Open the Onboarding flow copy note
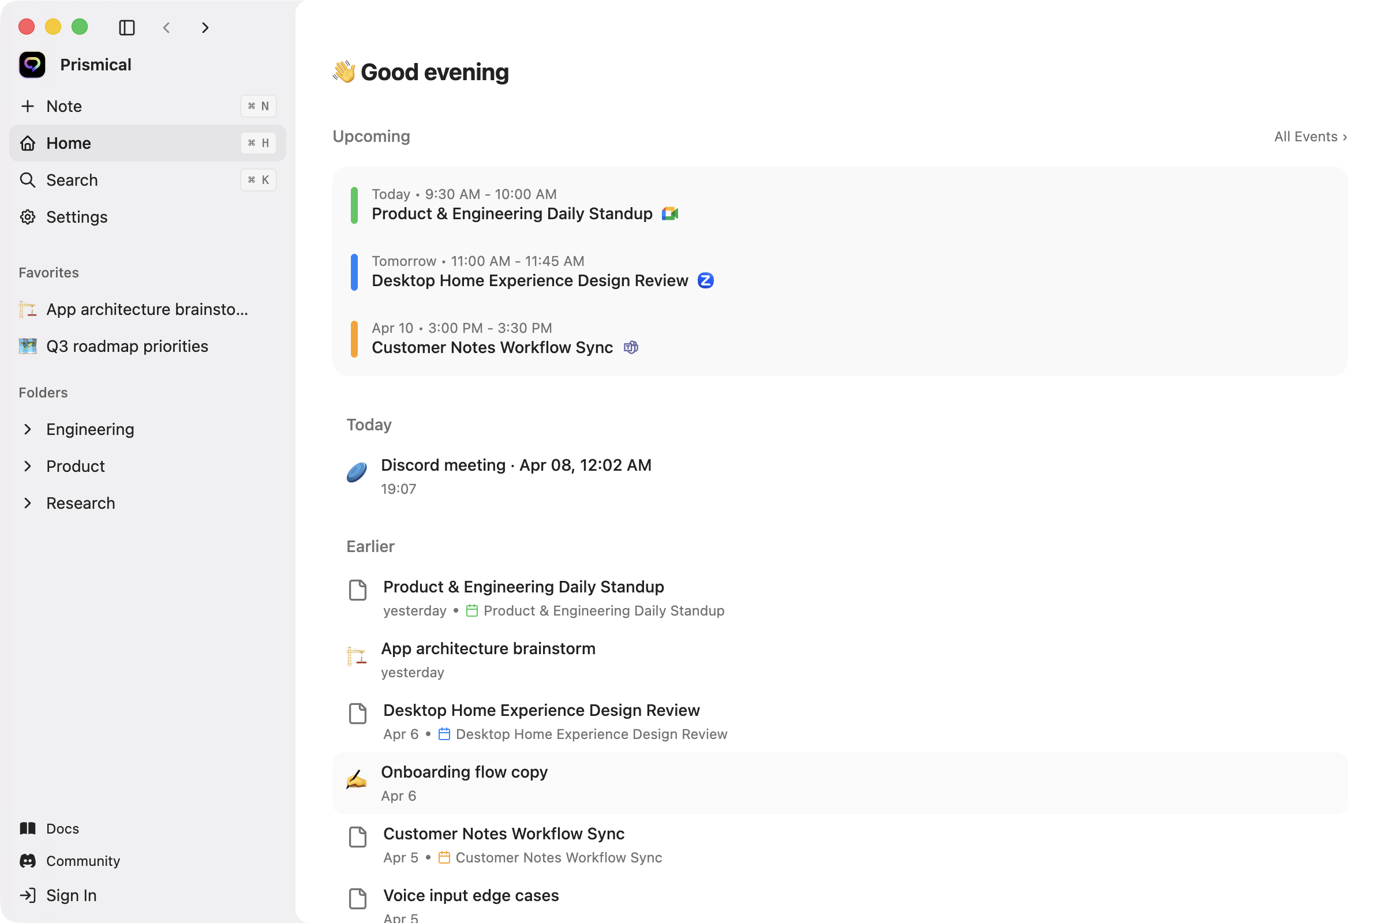 (x=464, y=772)
